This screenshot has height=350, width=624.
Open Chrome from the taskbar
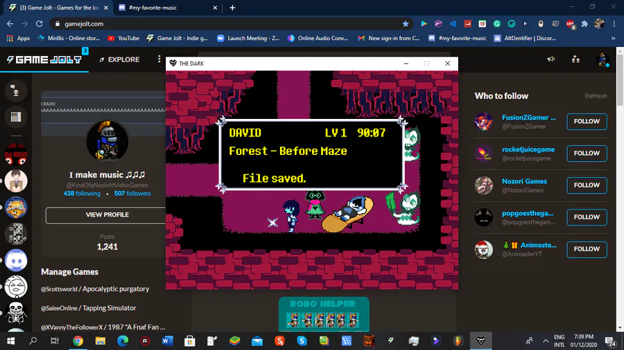coord(78,341)
